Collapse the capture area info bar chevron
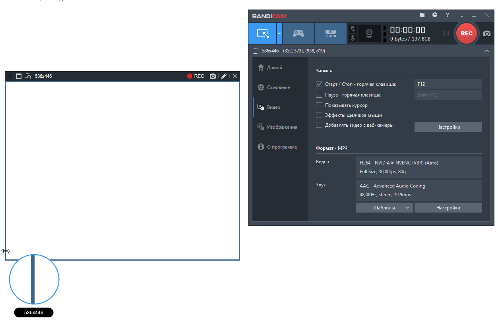This screenshot has height=321, width=498. point(486,51)
